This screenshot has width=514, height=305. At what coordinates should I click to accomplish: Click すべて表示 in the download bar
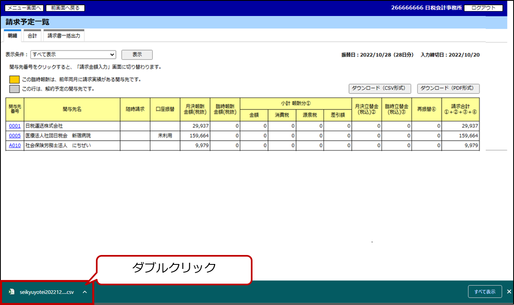click(484, 292)
